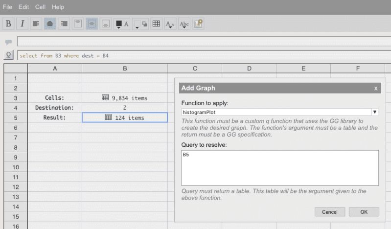The image size is (391, 229).
Task: Align cell content to bottom
Action: point(106,23)
